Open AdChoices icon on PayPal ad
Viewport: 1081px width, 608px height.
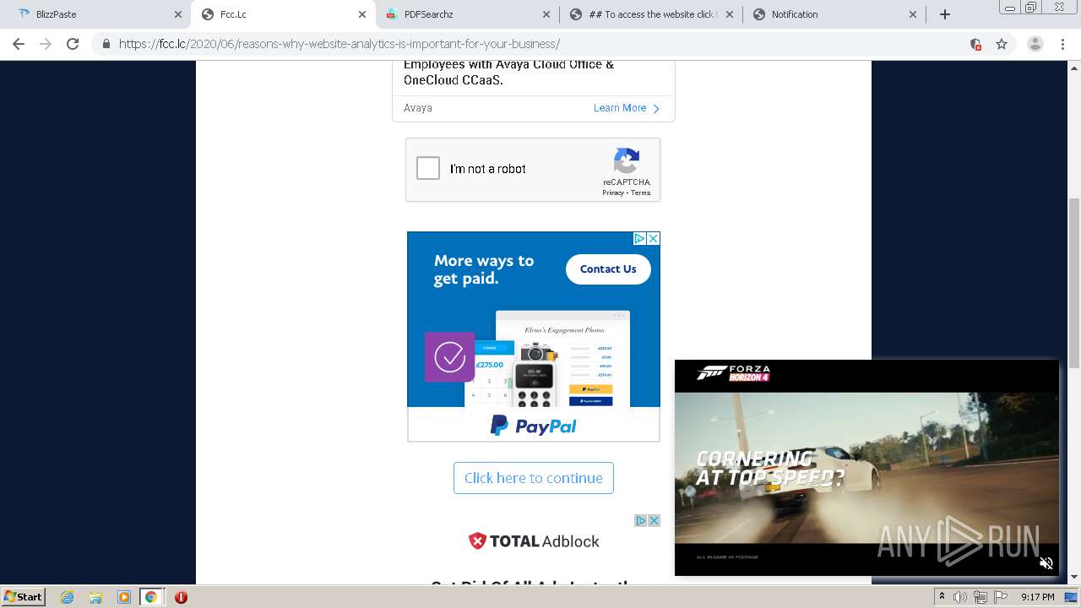tap(640, 239)
